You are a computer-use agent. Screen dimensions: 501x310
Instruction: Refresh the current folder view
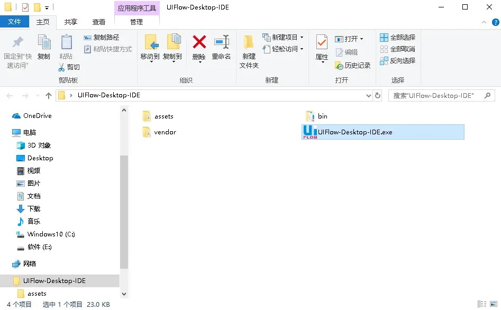(378, 95)
